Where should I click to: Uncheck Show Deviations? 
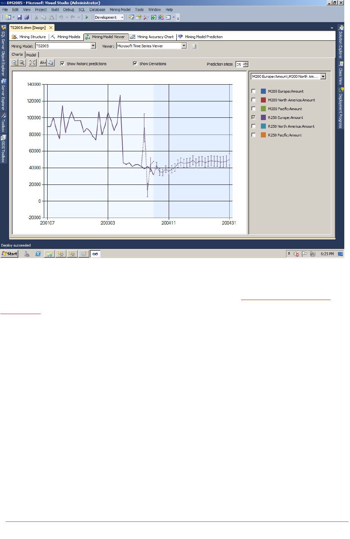pyautogui.click(x=135, y=64)
